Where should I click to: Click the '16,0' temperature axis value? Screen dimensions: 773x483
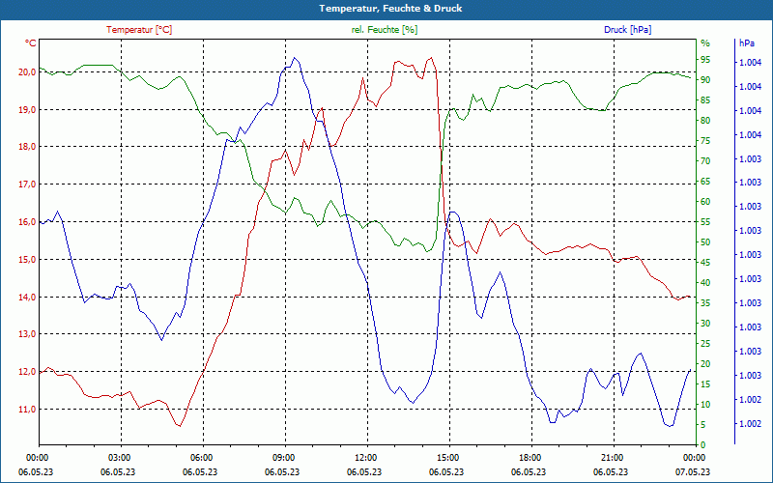(27, 222)
